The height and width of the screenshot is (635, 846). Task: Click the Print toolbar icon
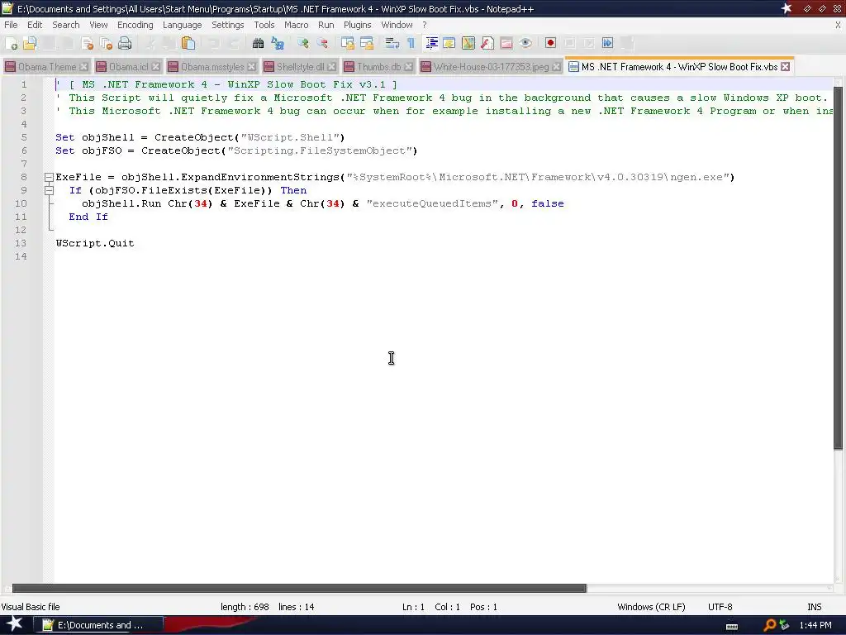[x=126, y=43]
